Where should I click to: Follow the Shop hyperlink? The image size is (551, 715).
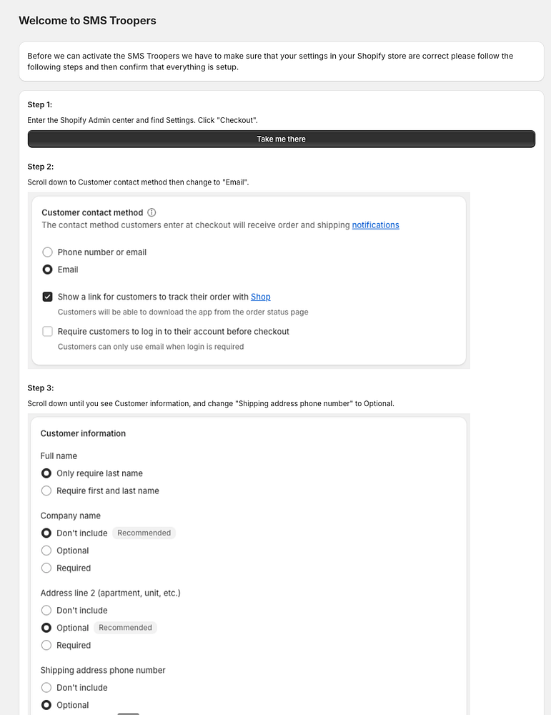[260, 297]
